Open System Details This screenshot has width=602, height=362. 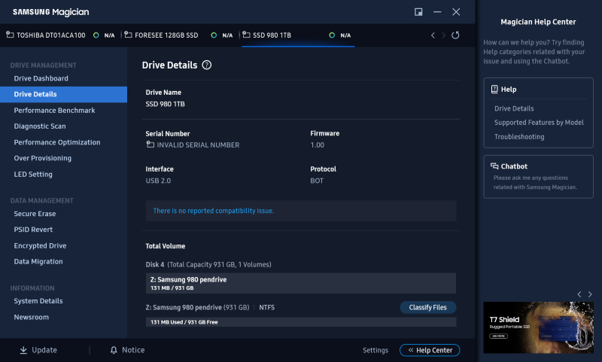(x=38, y=301)
